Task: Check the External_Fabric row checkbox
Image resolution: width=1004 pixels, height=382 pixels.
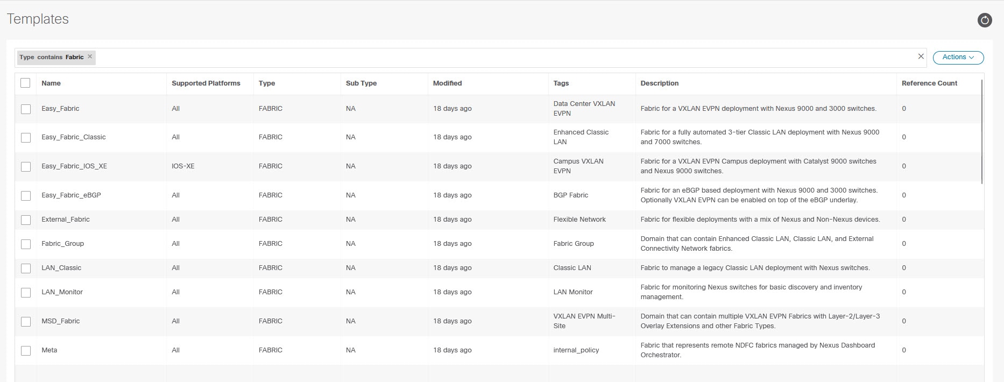Action: pos(26,220)
